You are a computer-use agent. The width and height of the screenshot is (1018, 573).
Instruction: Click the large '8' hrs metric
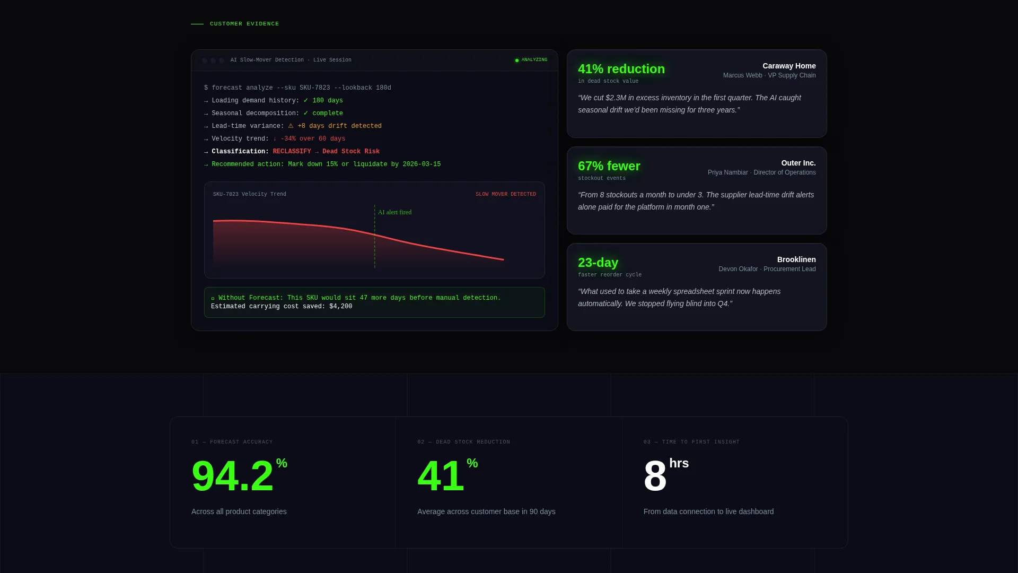pos(655,476)
